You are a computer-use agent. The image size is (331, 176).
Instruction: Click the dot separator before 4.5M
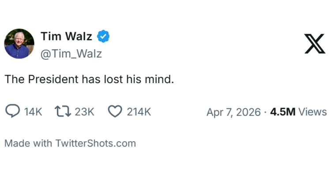[265, 112]
